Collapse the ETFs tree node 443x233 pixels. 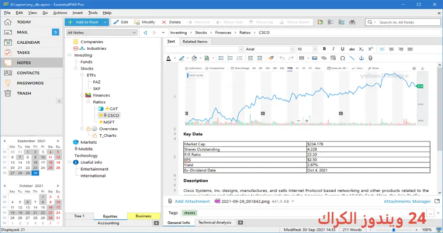[82, 75]
